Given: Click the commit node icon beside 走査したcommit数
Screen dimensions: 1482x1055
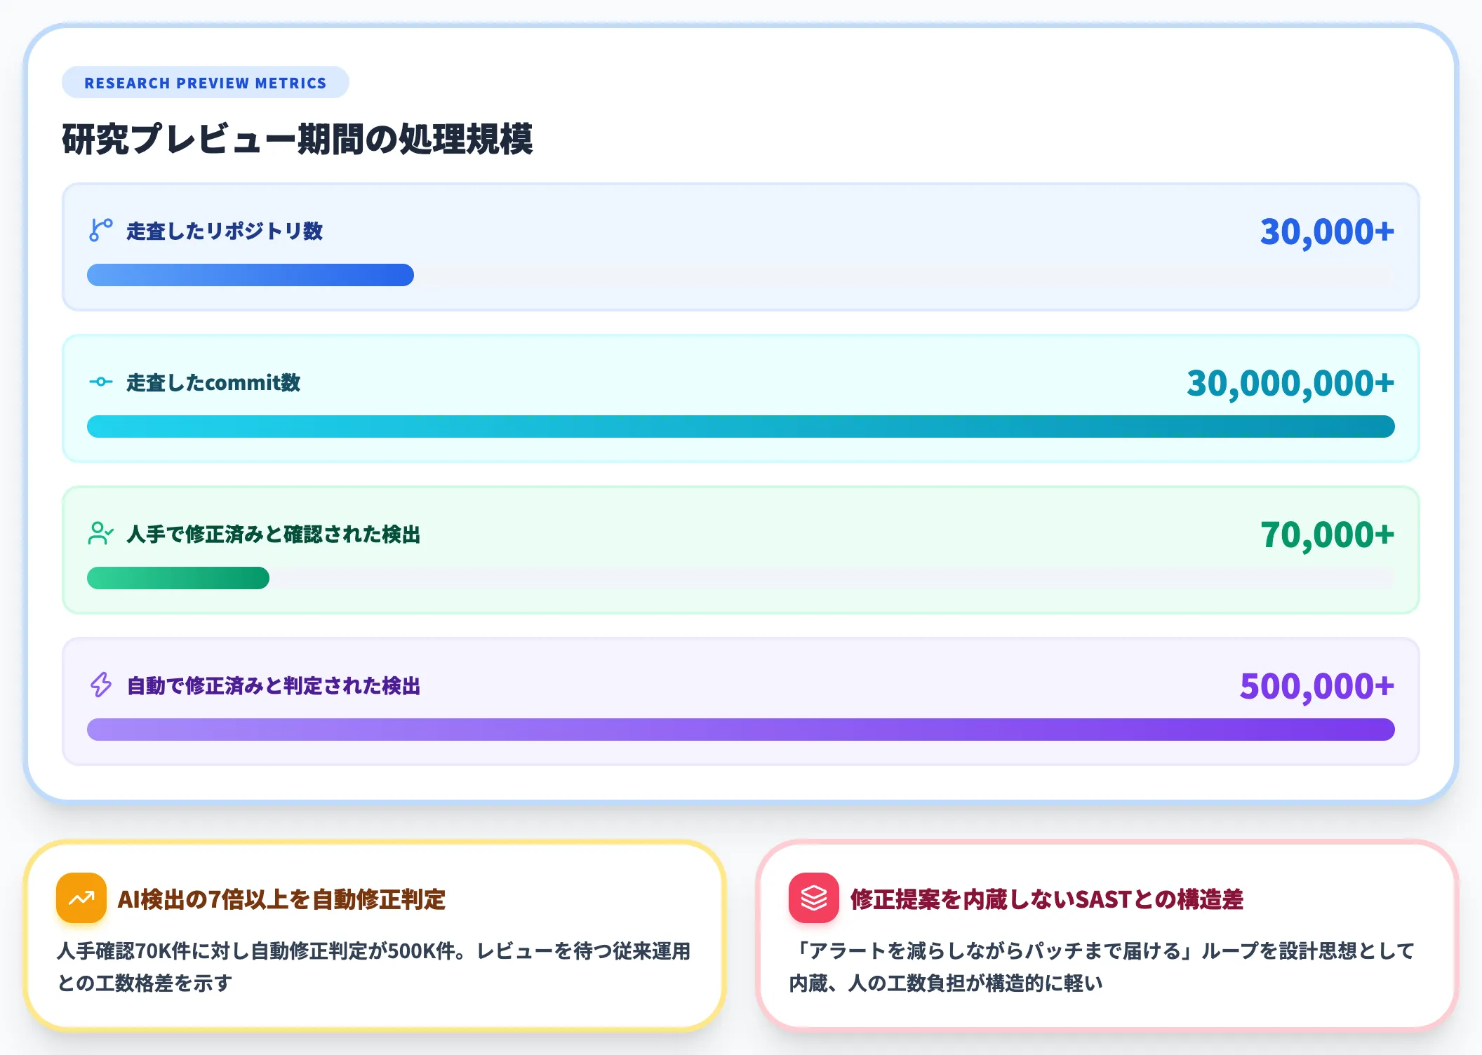Looking at the screenshot, I should (x=101, y=382).
